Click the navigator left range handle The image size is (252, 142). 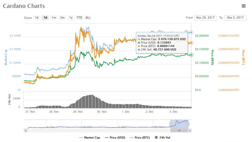[x=170, y=124]
